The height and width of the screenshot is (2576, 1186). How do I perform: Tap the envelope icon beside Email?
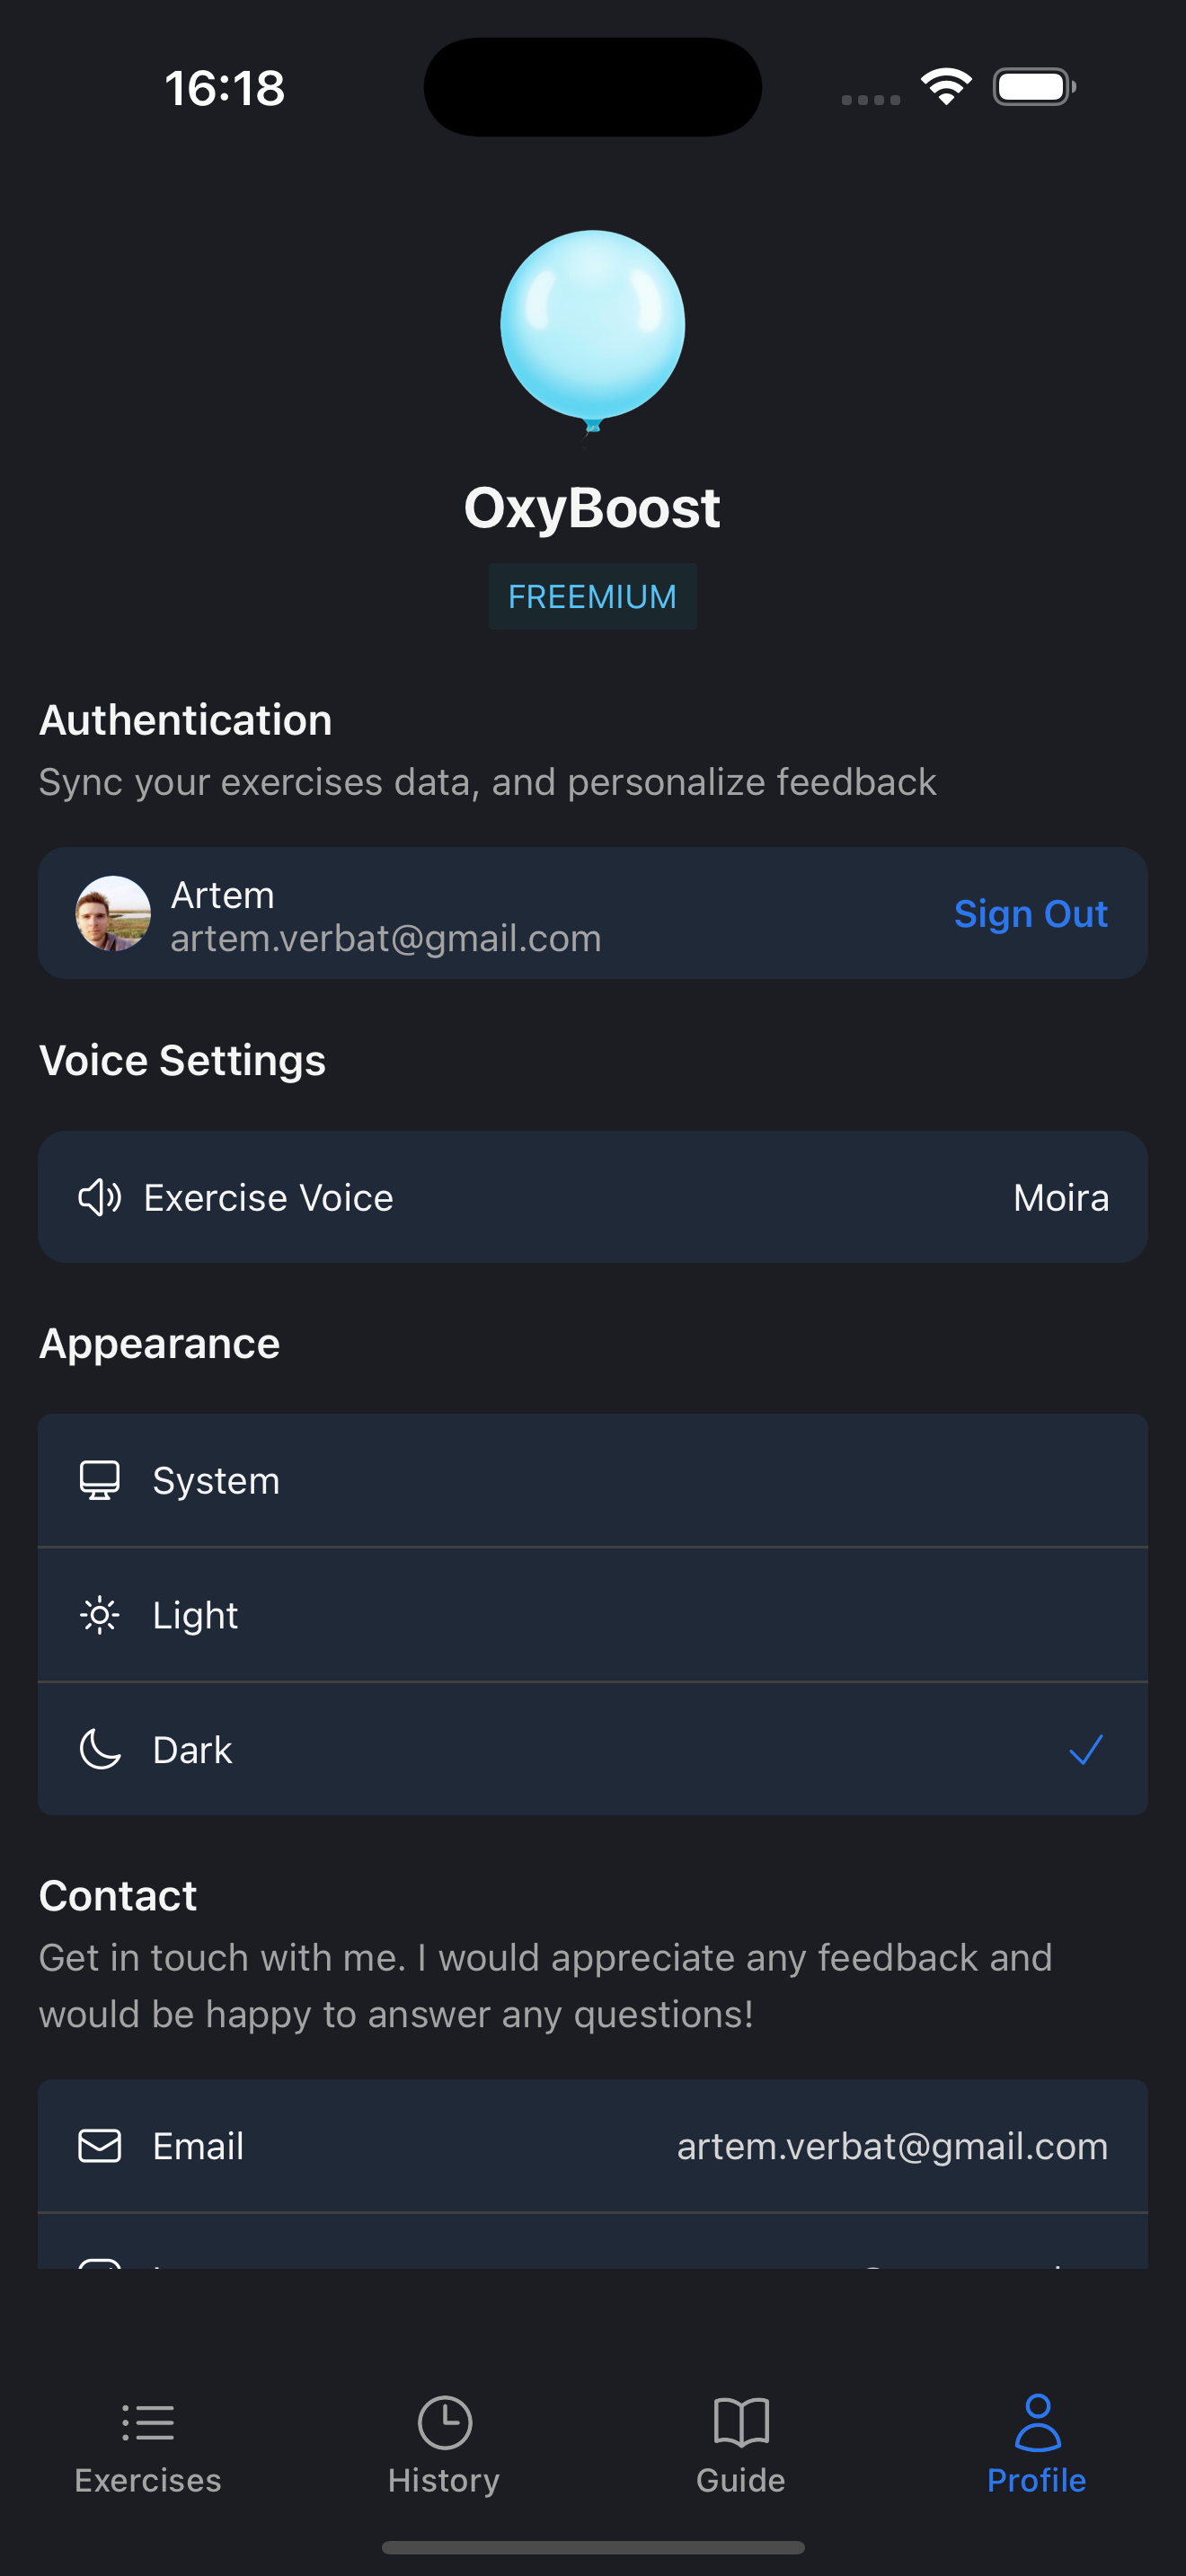[99, 2146]
